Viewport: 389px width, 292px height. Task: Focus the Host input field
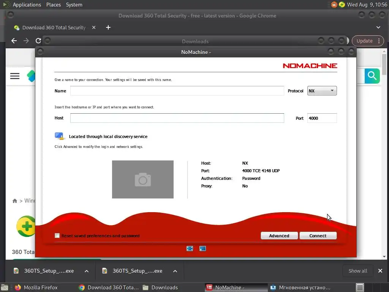point(177,118)
